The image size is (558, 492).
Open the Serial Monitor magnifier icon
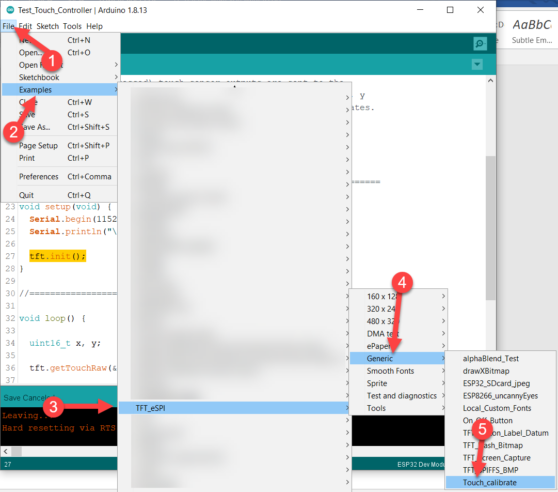(x=480, y=43)
